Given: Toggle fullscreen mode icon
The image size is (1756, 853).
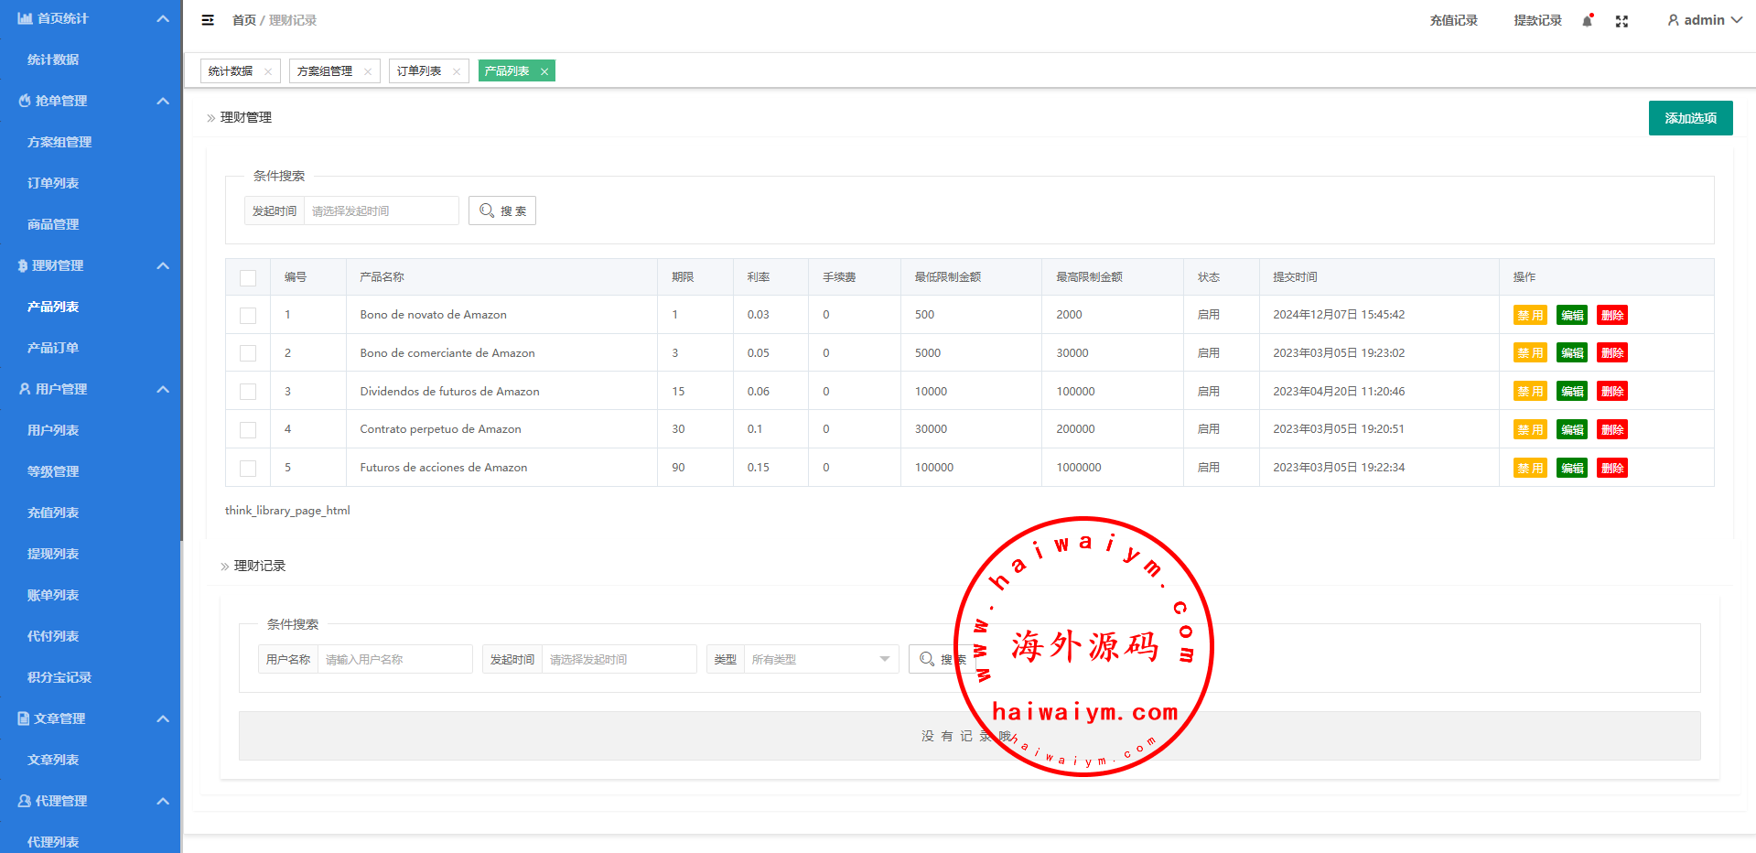Looking at the screenshot, I should click(x=1621, y=21).
